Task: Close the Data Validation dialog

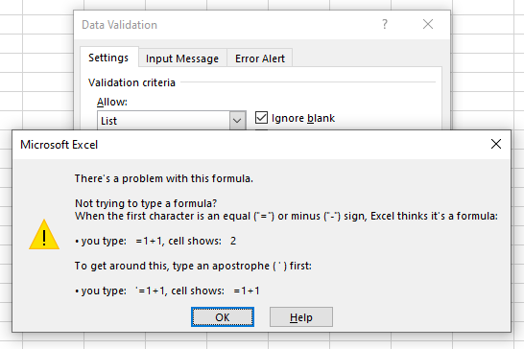Action: [428, 24]
